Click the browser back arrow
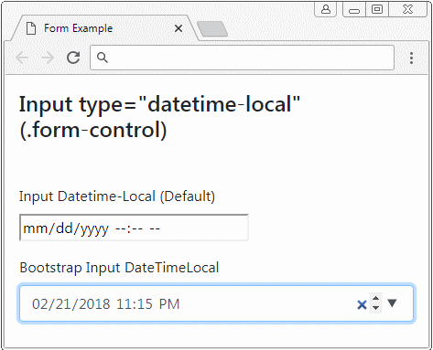The image size is (433, 350). click(22, 58)
